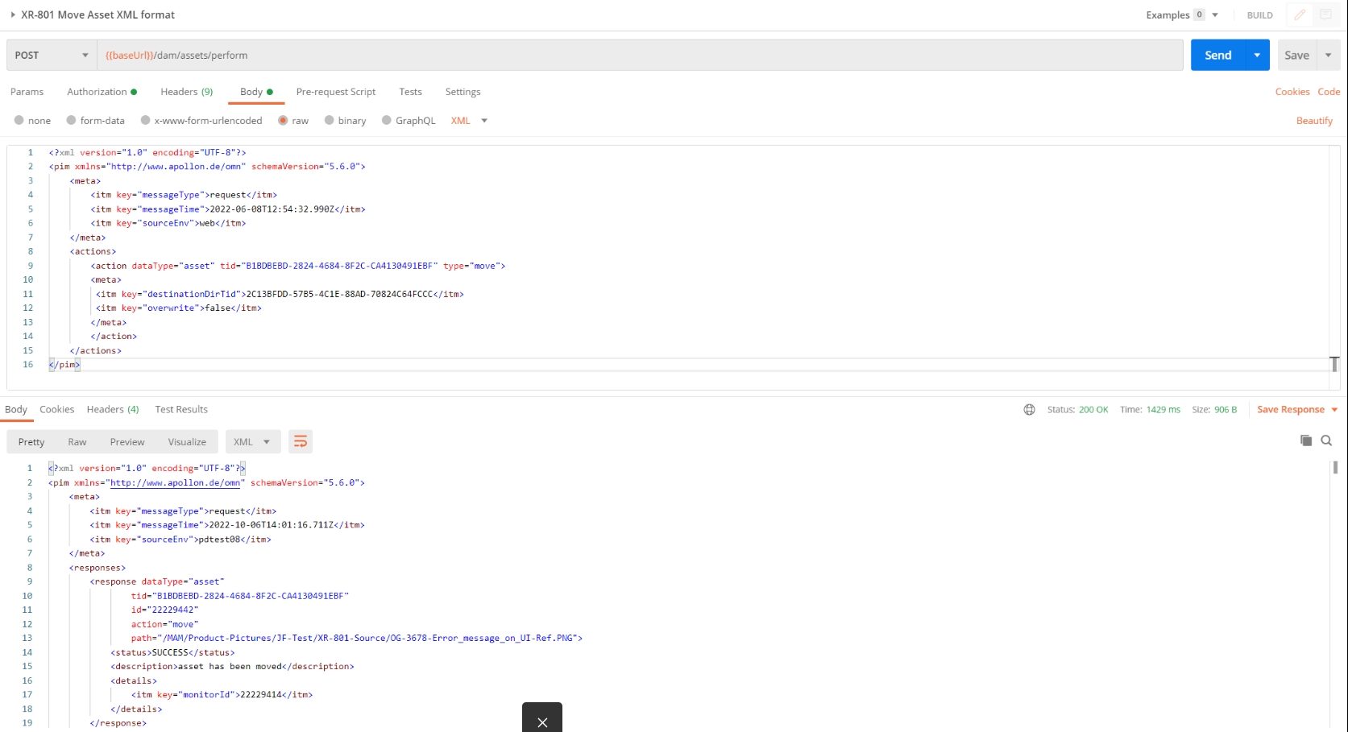Open search in response with magnifier icon
Screen dimensions: 1348x732
click(x=1326, y=440)
